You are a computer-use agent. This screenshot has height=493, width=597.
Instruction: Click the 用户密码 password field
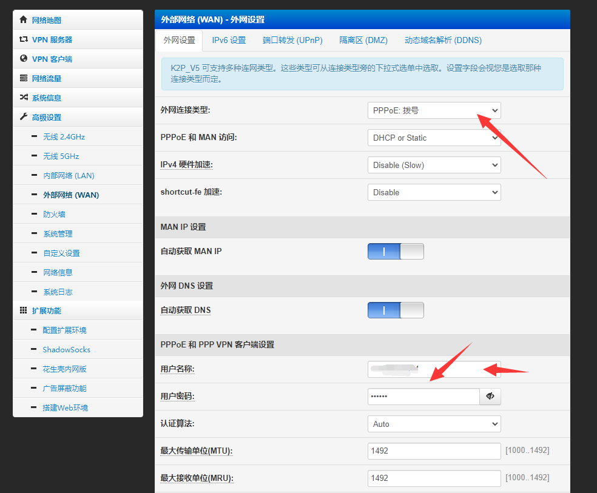point(423,397)
